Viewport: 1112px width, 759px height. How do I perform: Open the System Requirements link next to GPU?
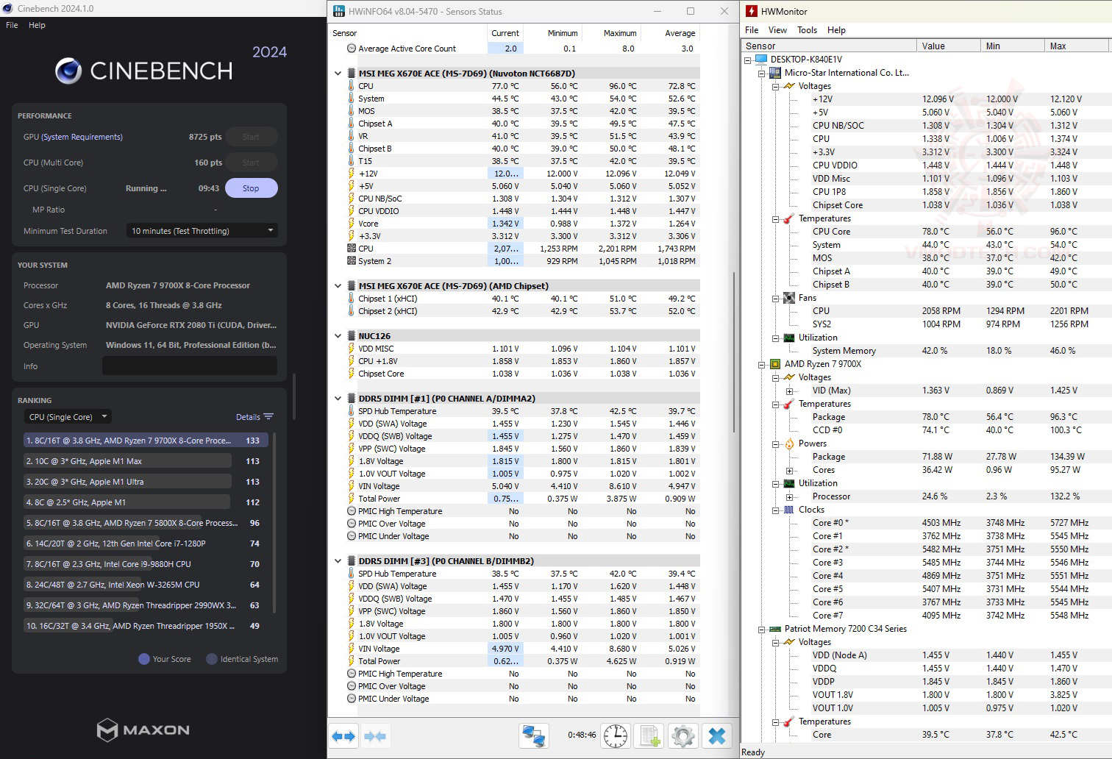click(82, 137)
